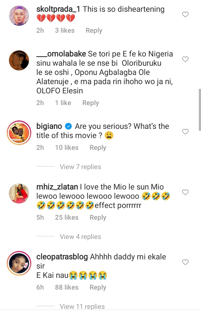Screen dimensions: 201x315
Task: Tap bigiano's verified badge
Action: pyautogui.click(x=68, y=126)
